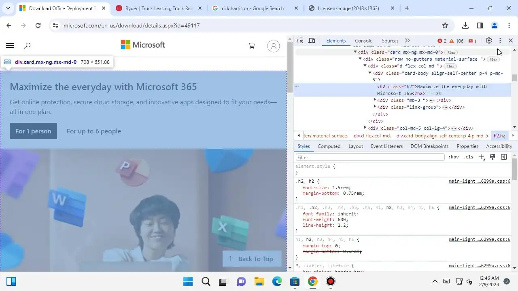Click the flex badge on card mx-ng node
The width and height of the screenshot is (518, 291).
click(451, 53)
